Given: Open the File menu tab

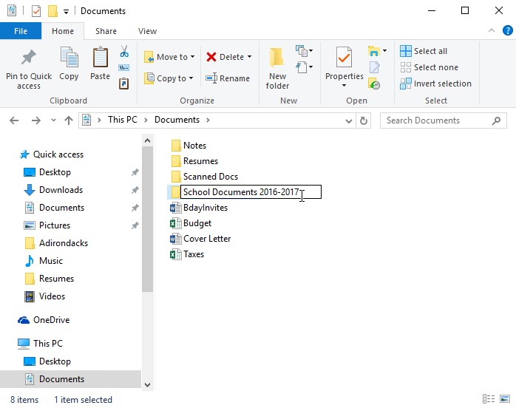Looking at the screenshot, I should [x=21, y=31].
